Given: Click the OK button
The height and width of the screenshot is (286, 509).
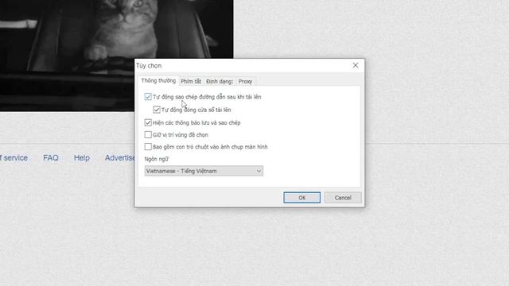Looking at the screenshot, I should pos(302,198).
